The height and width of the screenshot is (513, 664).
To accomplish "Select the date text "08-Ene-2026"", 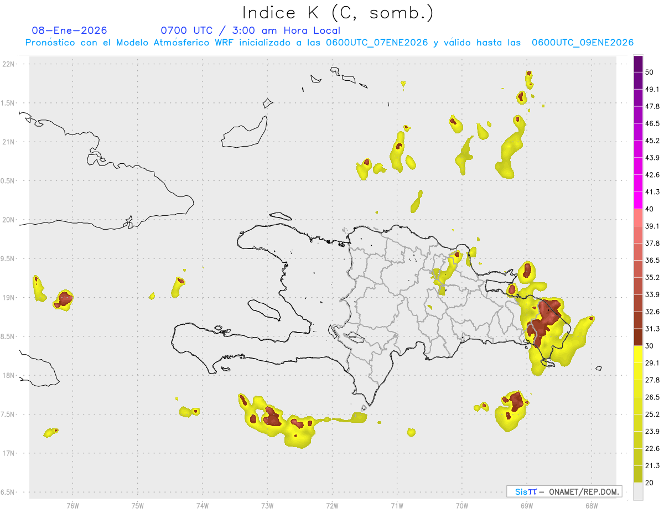I will coord(70,30).
